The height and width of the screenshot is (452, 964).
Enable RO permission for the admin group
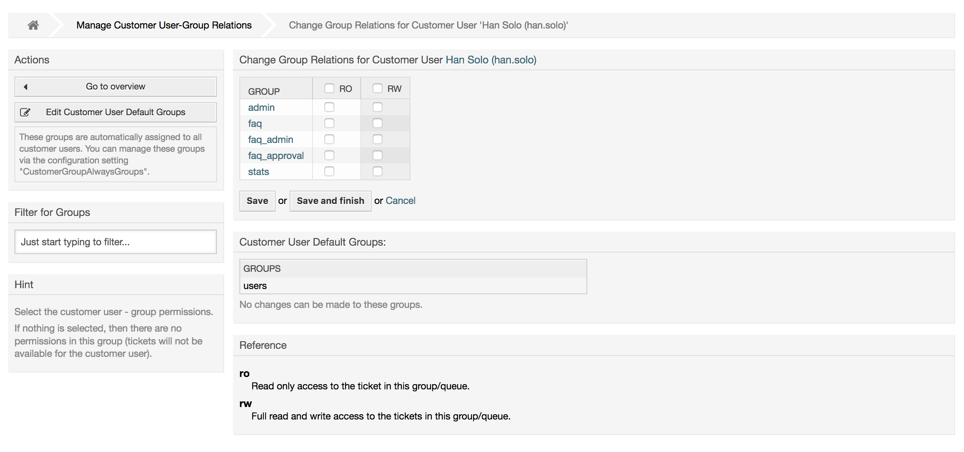tap(330, 107)
